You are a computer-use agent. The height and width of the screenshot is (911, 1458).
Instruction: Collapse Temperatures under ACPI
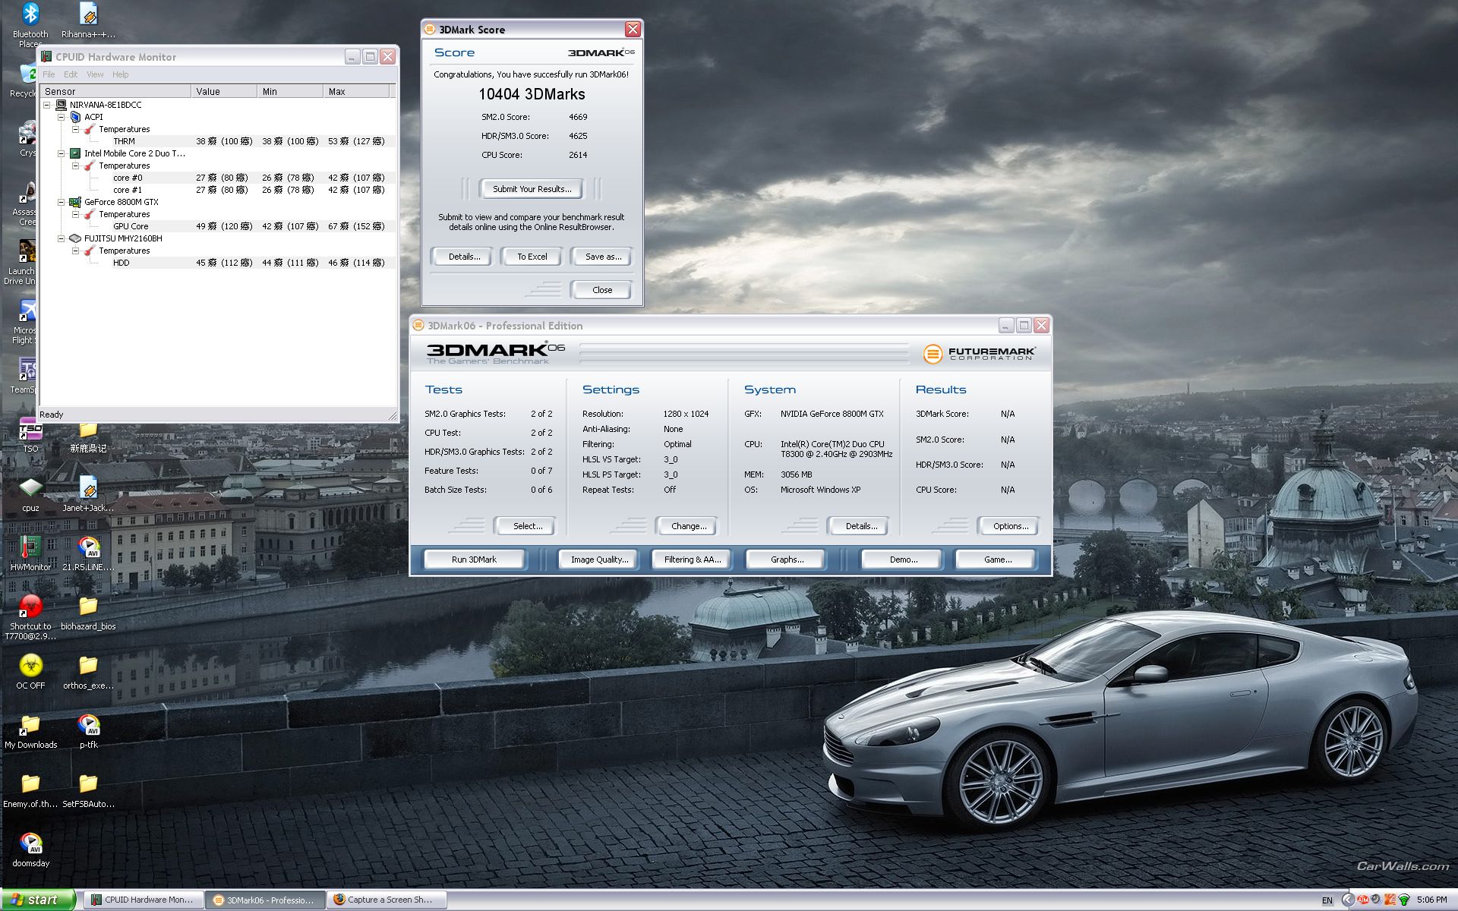[x=76, y=129]
